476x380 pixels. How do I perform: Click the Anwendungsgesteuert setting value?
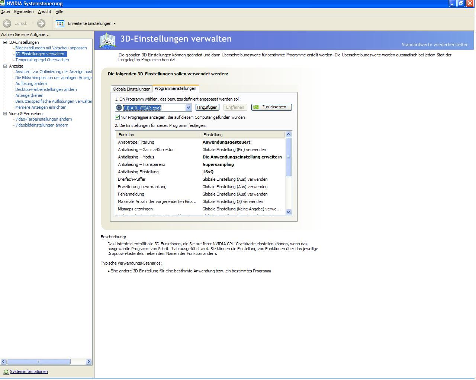pos(226,142)
